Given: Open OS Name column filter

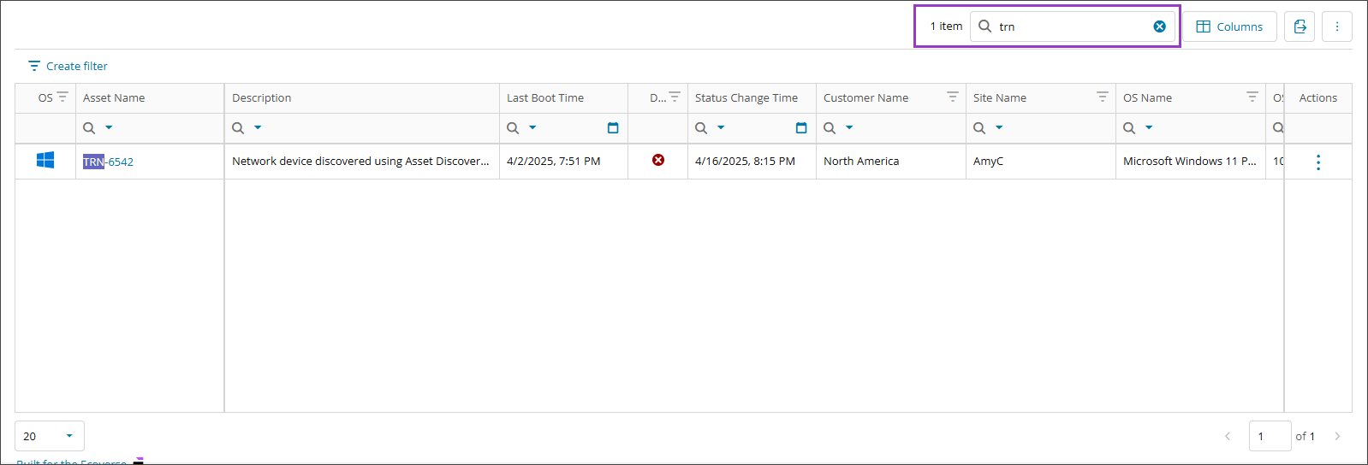Looking at the screenshot, I should (x=1252, y=97).
